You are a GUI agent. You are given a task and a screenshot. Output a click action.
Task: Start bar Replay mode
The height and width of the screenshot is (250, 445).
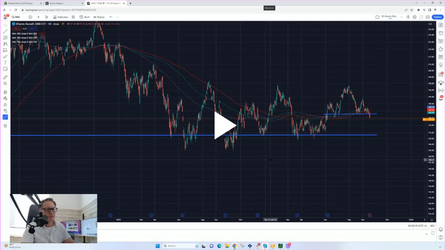(x=99, y=17)
